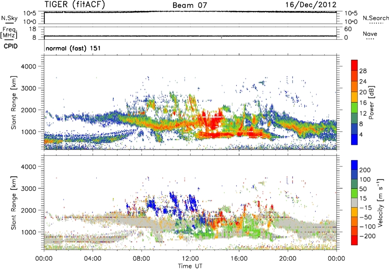389x269 pixels.
Task: Click the 1000 tick on the velocity panel
Action: tap(28, 232)
